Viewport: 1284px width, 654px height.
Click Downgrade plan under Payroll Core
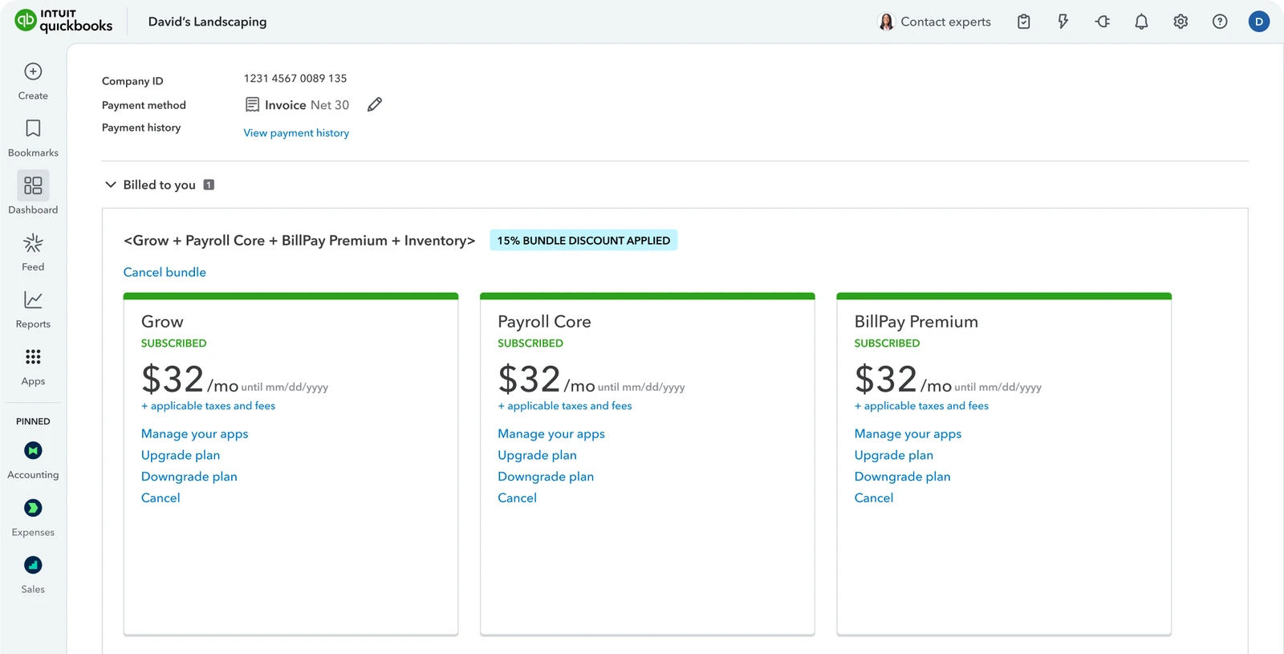pos(546,477)
